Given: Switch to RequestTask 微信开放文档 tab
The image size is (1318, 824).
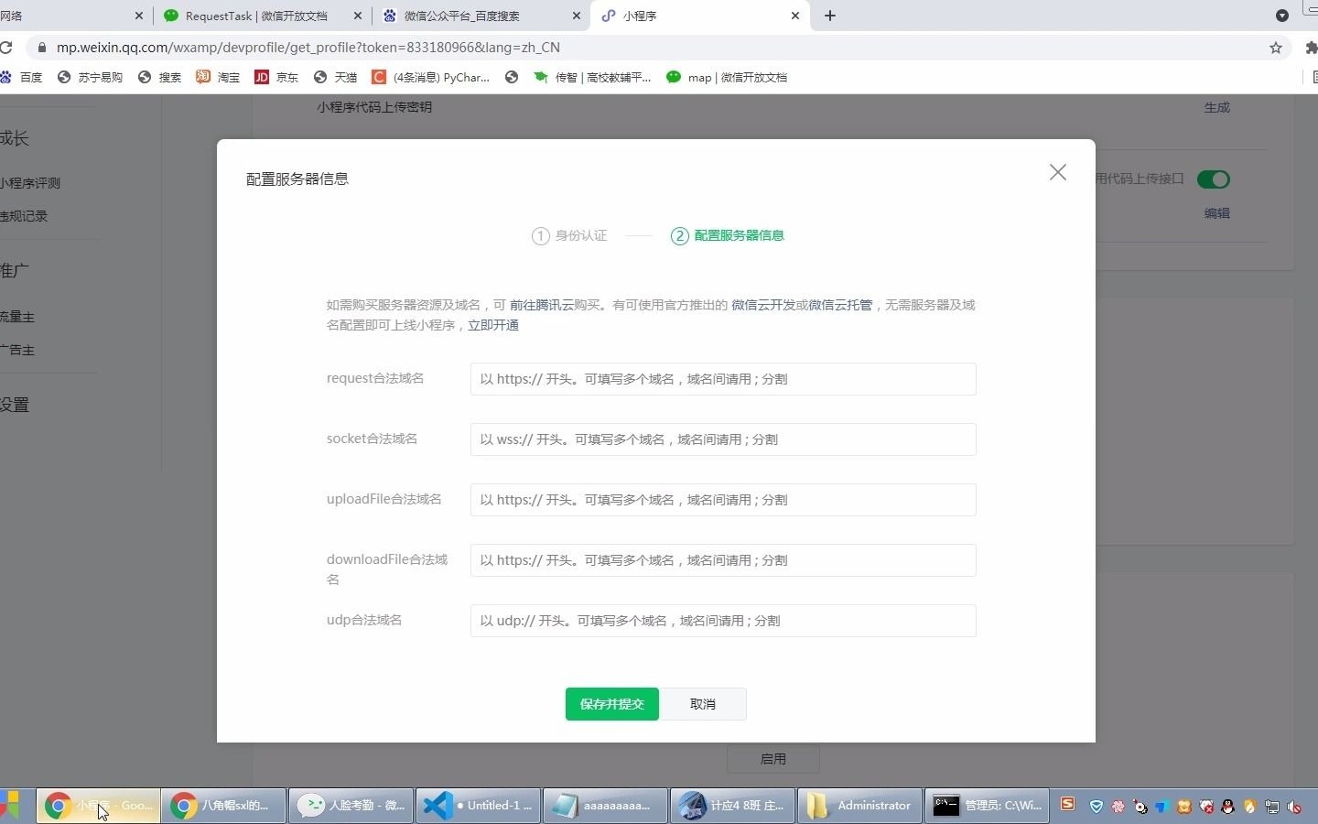Looking at the screenshot, I should [256, 16].
